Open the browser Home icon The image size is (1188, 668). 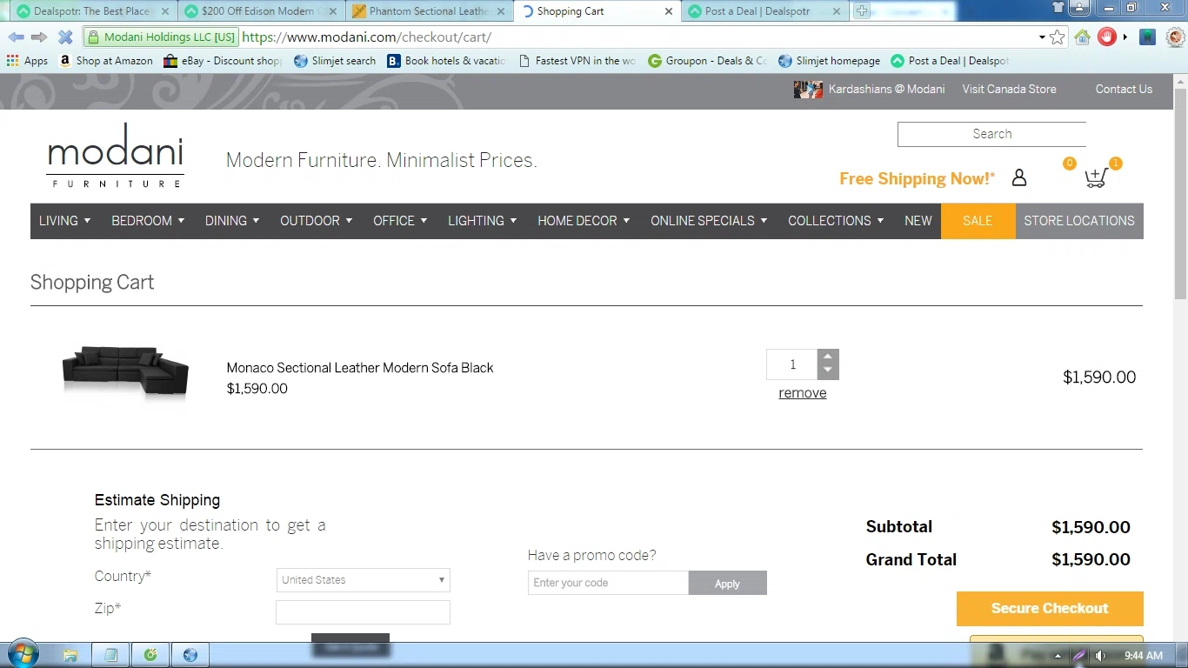(1082, 37)
